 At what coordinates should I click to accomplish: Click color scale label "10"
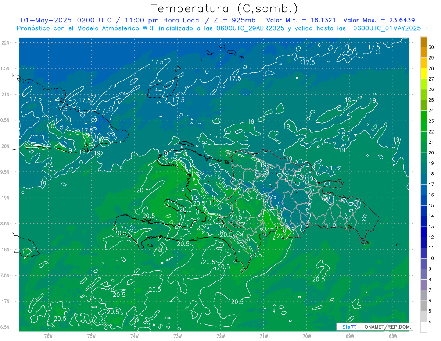click(x=431, y=259)
